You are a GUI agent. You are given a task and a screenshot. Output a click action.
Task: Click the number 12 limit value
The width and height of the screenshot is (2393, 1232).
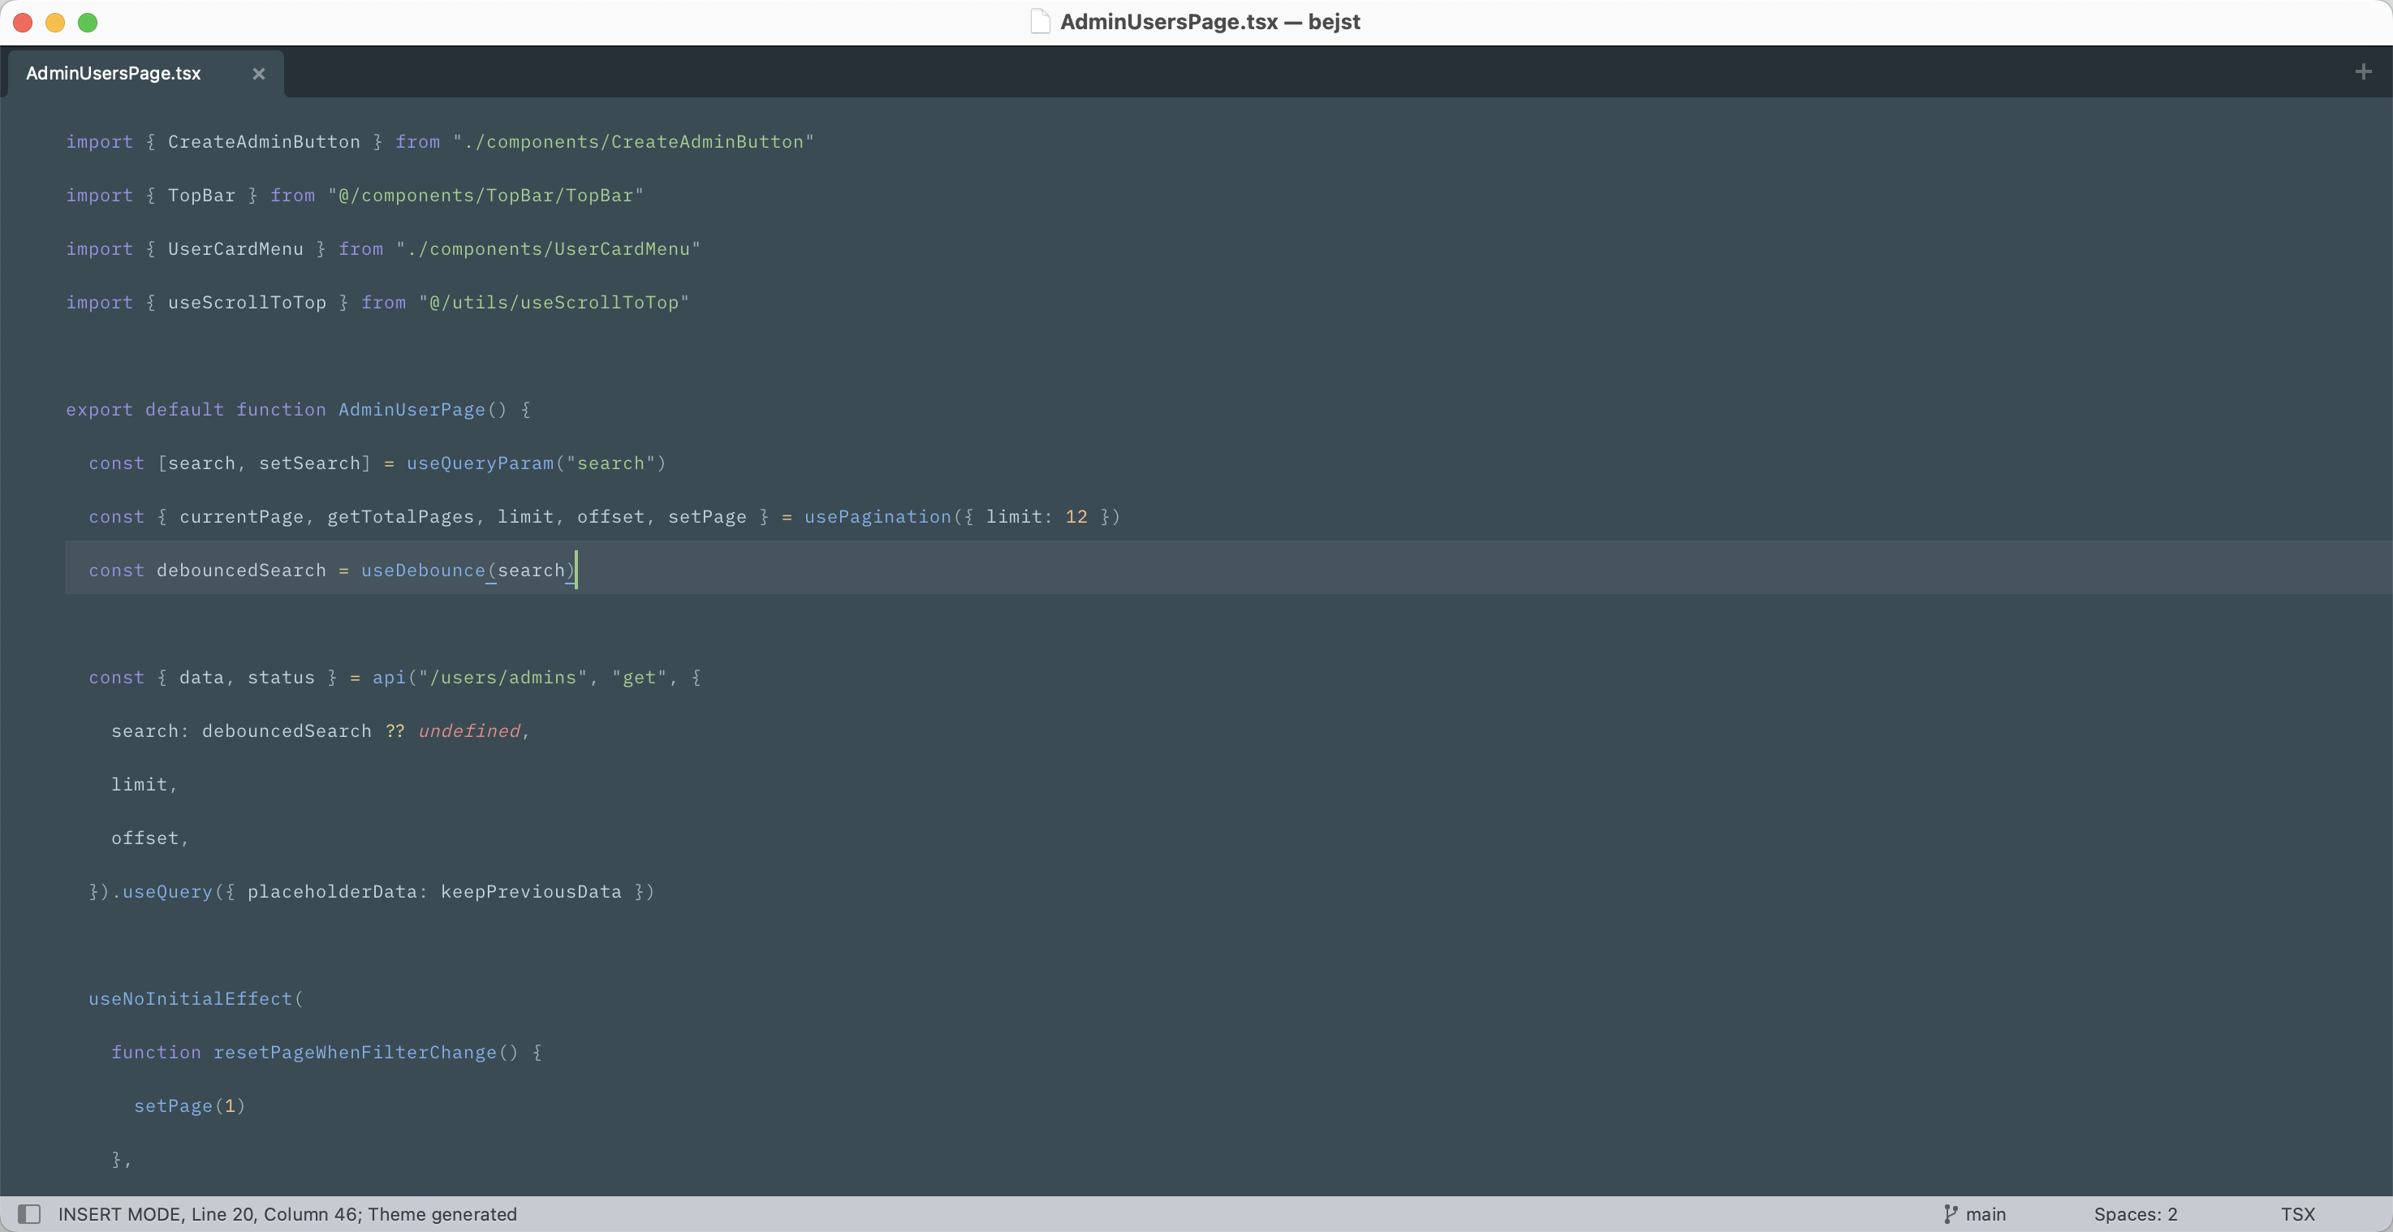(1076, 517)
